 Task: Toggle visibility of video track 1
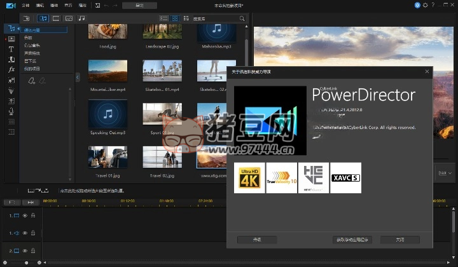(25, 216)
